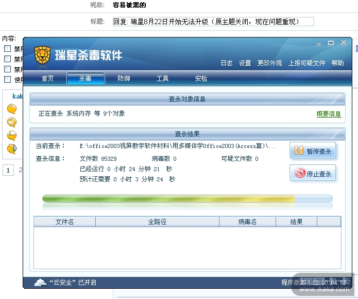The width and height of the screenshot is (358, 299).
Task: Open the 帮助 menu
Action: (x=338, y=63)
